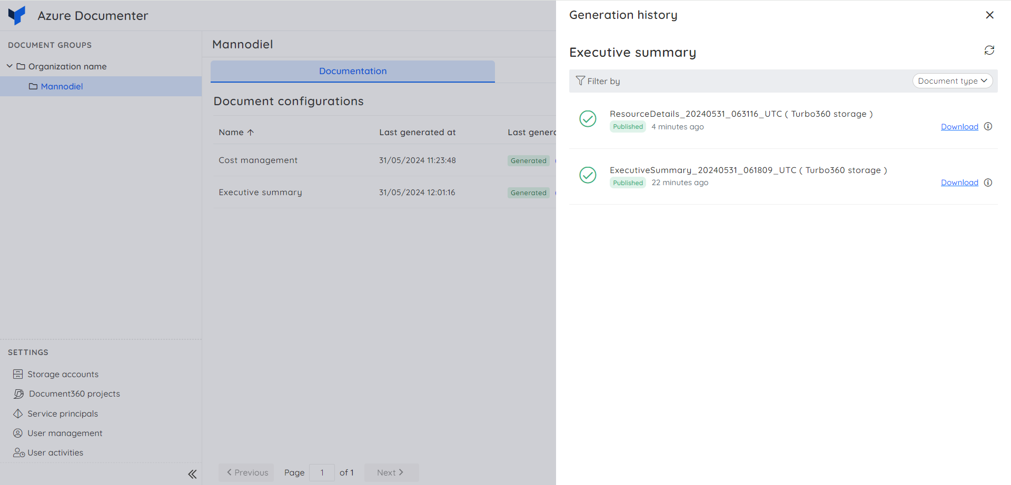Viewport: 1011px width, 485px height.
Task: Click the Published badge for ResourceDetails
Action: [628, 127]
